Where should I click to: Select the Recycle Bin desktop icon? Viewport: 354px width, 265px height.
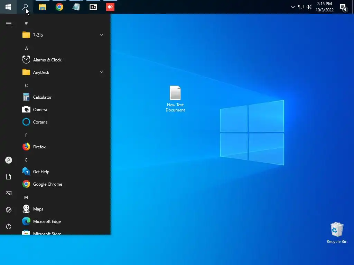(x=337, y=233)
